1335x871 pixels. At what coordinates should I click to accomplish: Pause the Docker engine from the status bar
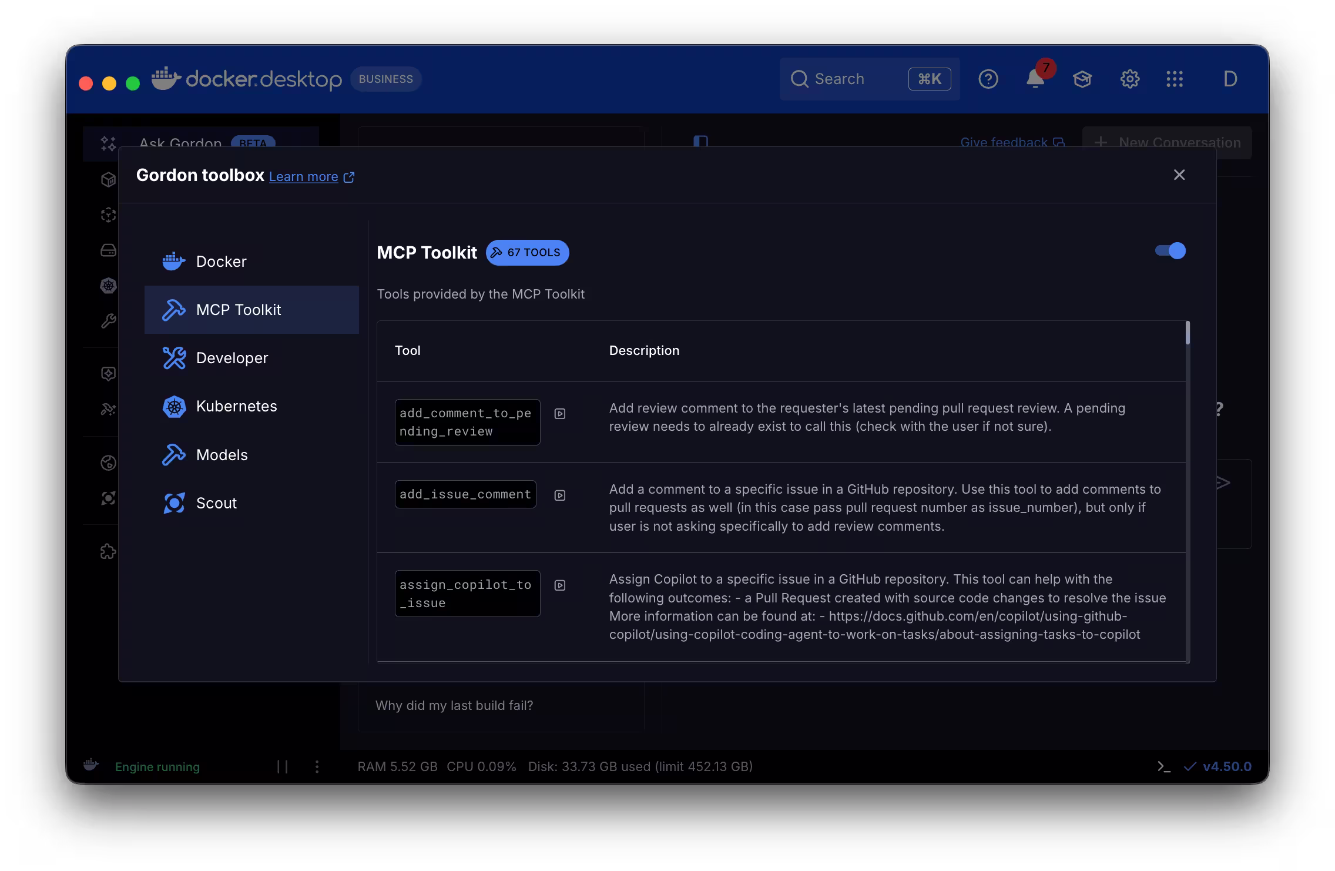coord(281,766)
